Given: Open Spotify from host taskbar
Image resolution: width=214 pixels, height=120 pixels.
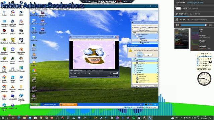Looking at the screenshot, I should pyautogui.click(x=134, y=118).
